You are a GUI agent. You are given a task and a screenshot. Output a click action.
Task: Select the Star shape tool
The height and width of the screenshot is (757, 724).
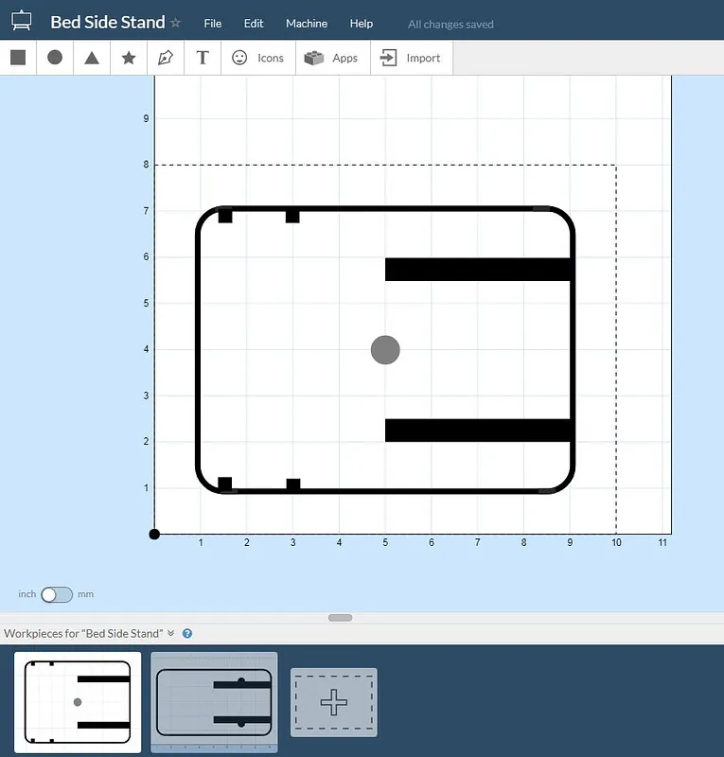[129, 58]
